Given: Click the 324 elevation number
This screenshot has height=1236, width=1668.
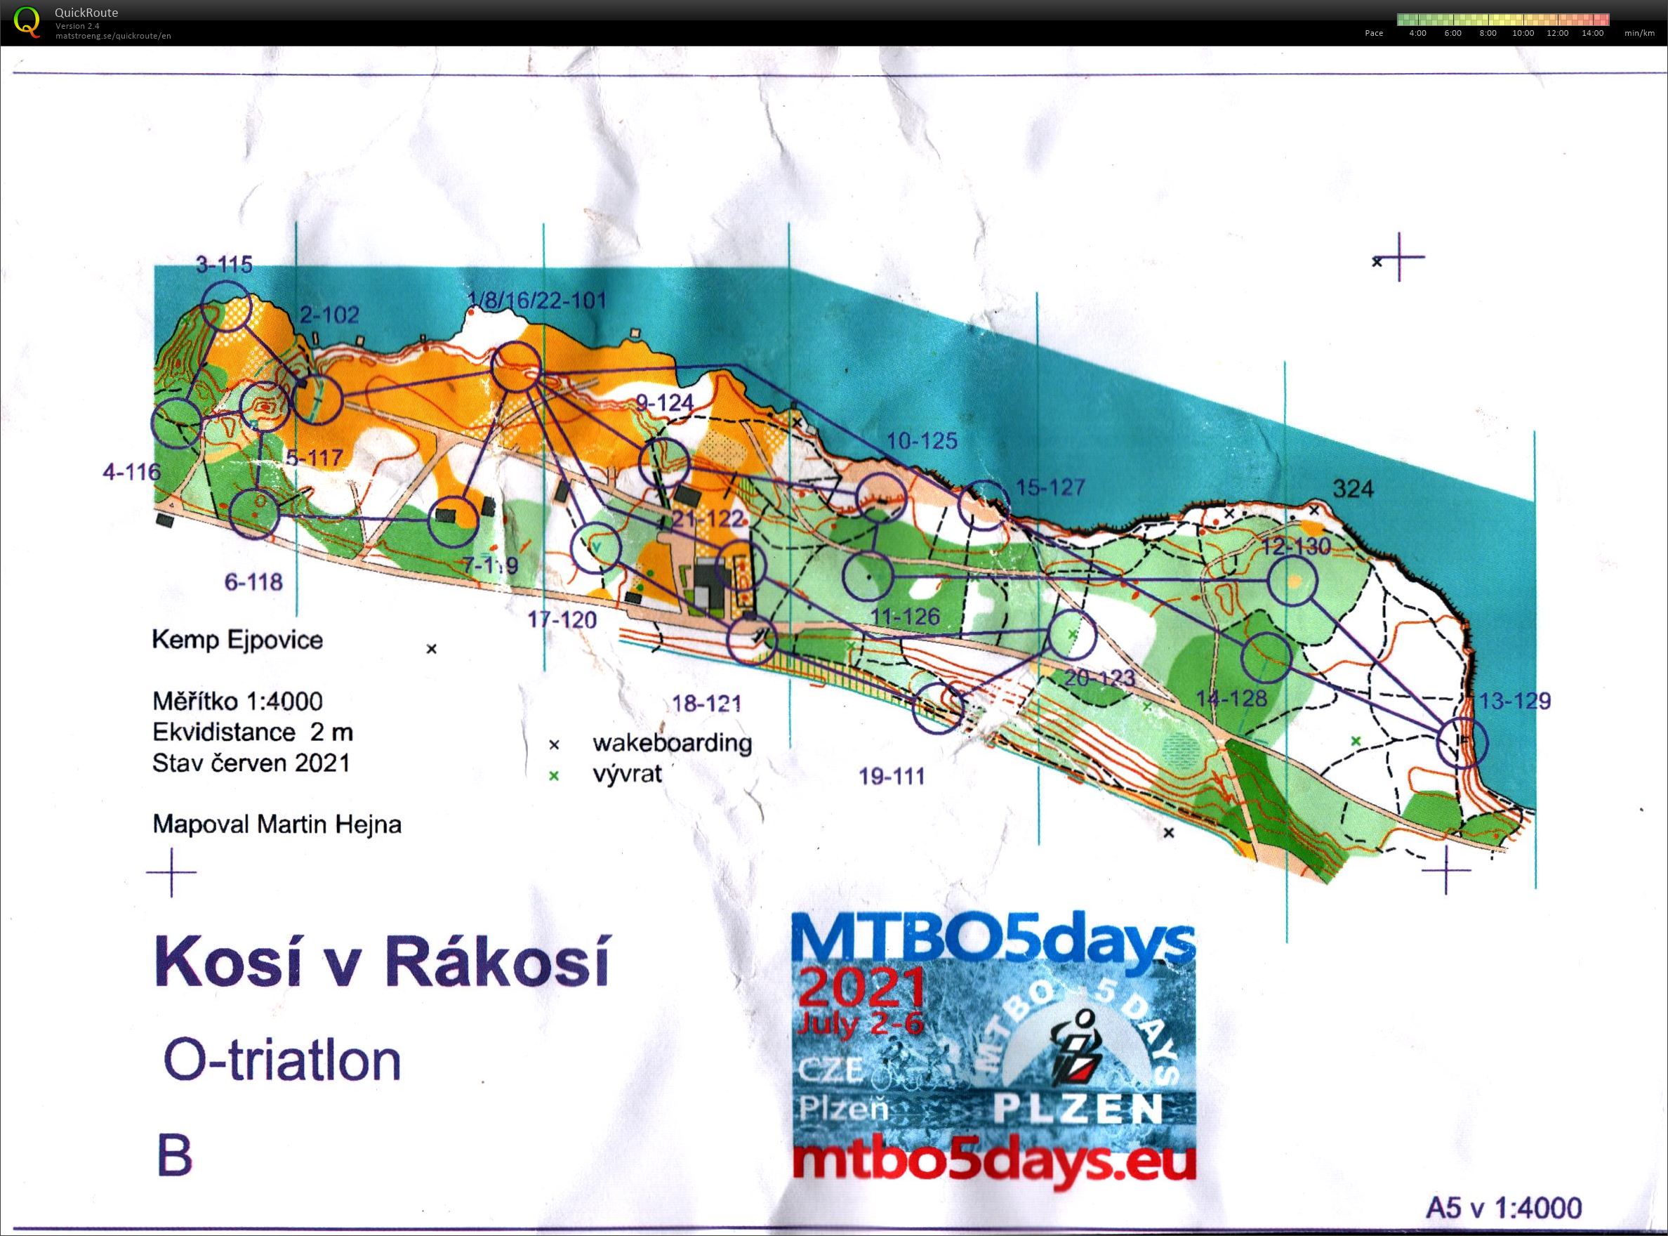Looking at the screenshot, I should [x=1353, y=489].
